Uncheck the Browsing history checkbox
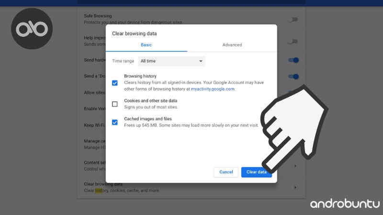 click(x=115, y=83)
